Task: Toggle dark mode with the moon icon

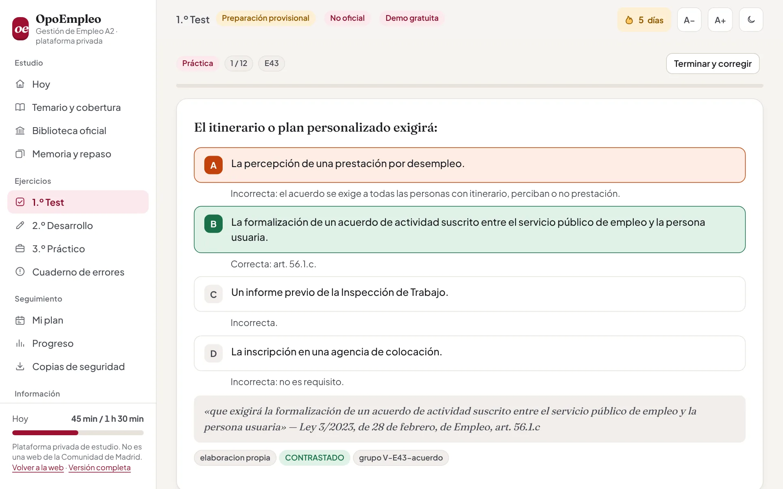Action: [751, 20]
